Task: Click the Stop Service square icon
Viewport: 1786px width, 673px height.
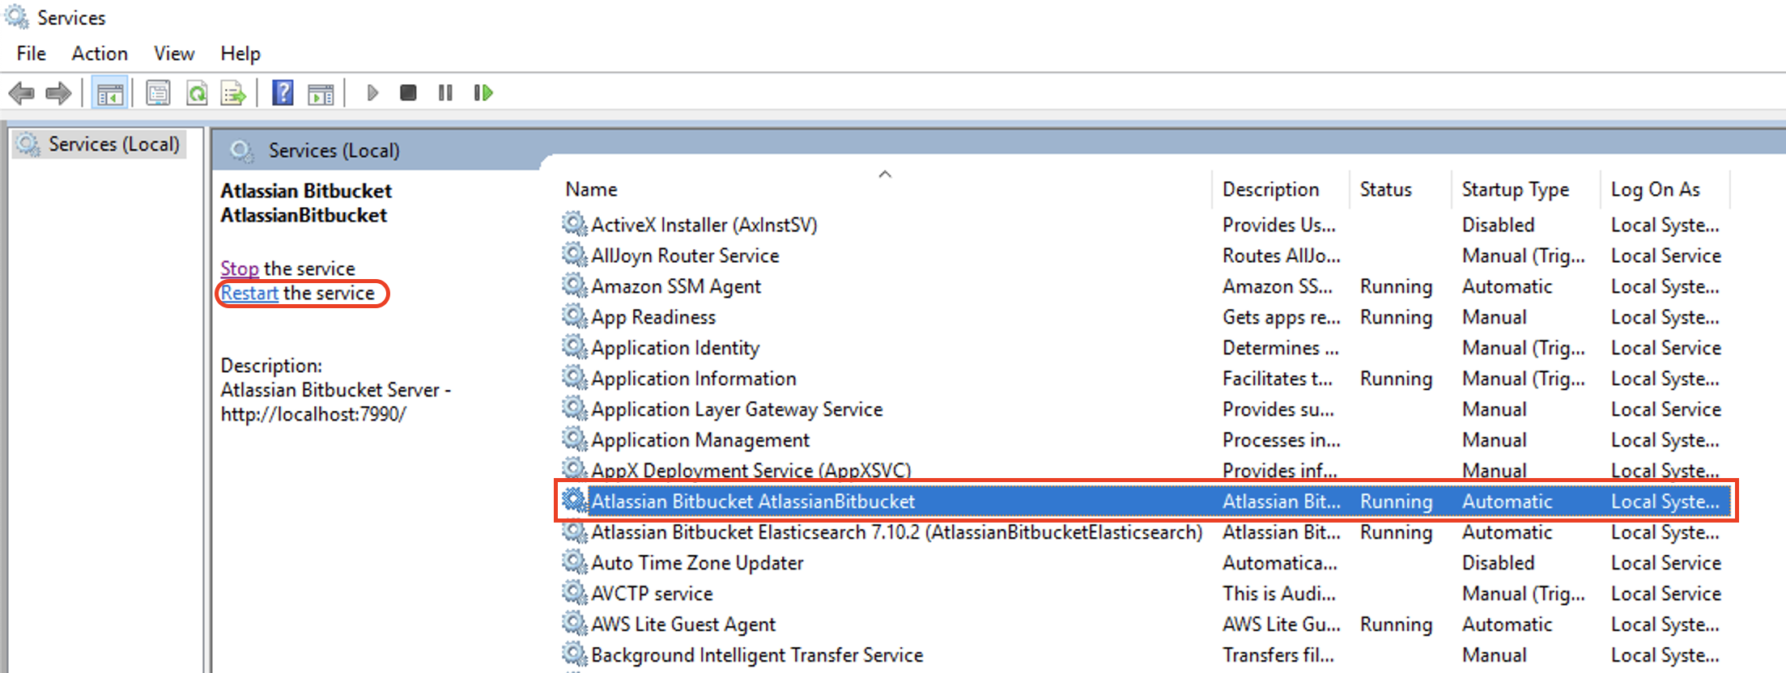Action: click(408, 93)
